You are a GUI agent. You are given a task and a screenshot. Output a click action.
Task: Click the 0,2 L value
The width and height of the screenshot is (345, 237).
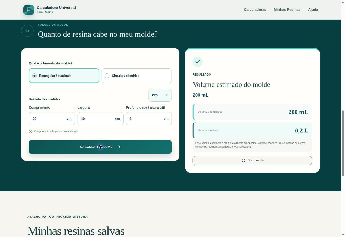point(301,131)
